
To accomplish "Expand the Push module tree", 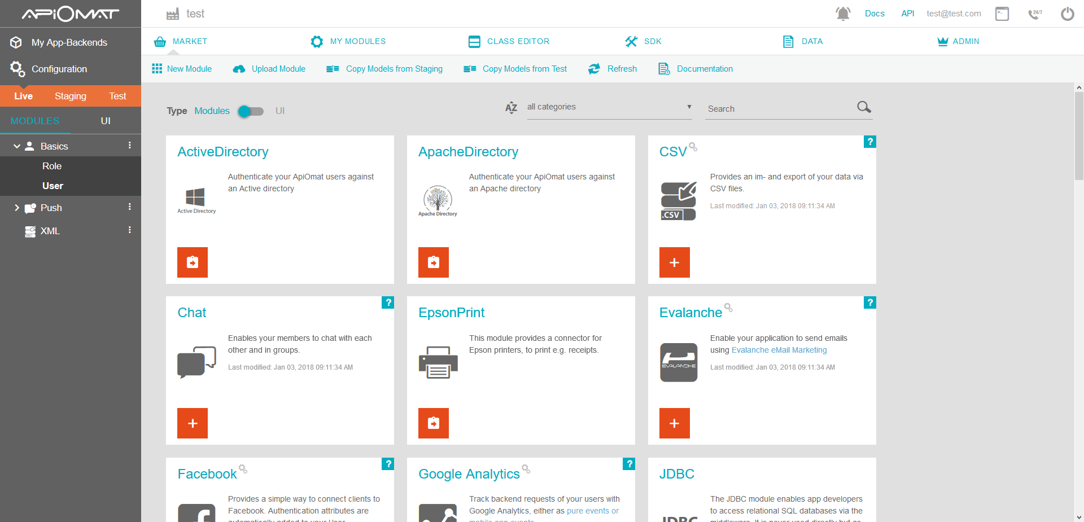I will pos(17,208).
